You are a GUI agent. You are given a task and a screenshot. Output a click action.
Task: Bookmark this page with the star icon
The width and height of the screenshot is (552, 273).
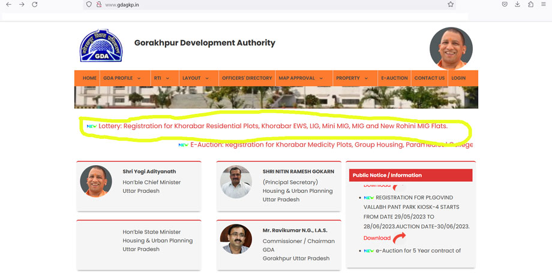tap(451, 5)
